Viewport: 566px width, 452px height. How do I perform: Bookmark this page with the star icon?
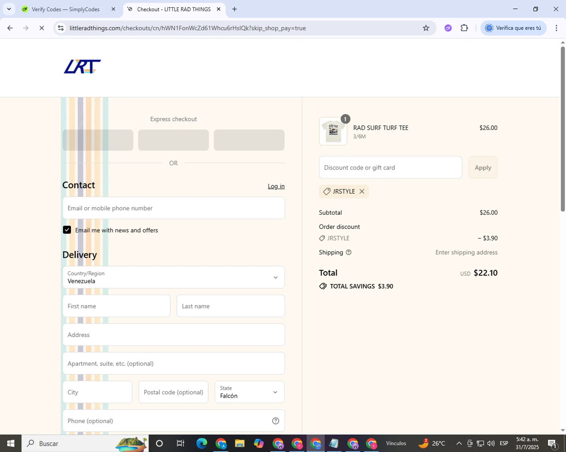[426, 28]
